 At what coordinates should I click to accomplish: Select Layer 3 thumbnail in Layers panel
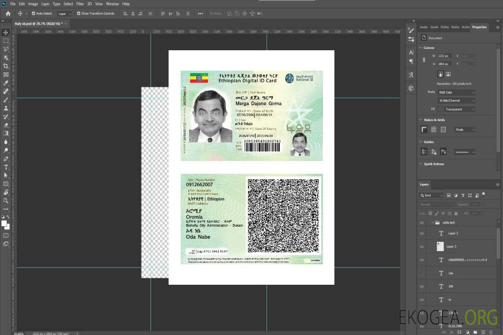tap(441, 247)
